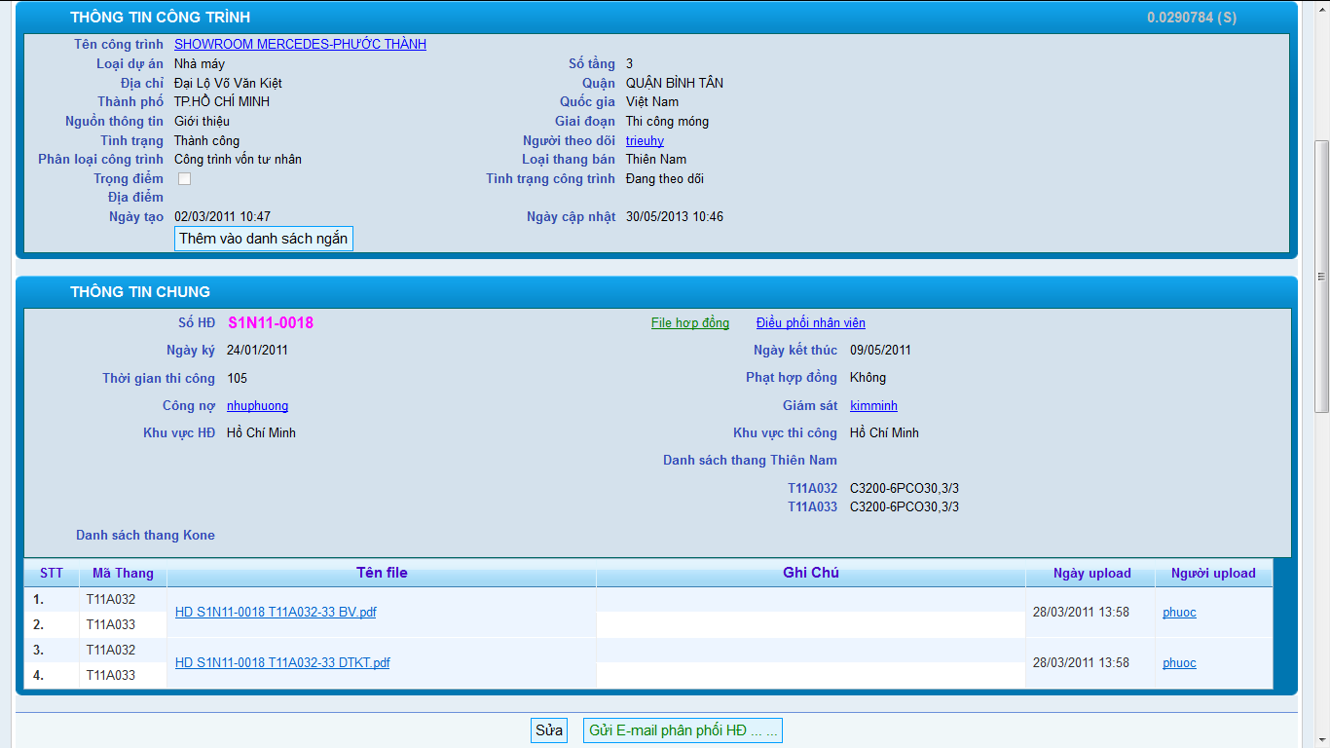The width and height of the screenshot is (1330, 748).
Task: Download HD S1N11-0018 T11A032-33 BV.pdf
Action: point(276,613)
